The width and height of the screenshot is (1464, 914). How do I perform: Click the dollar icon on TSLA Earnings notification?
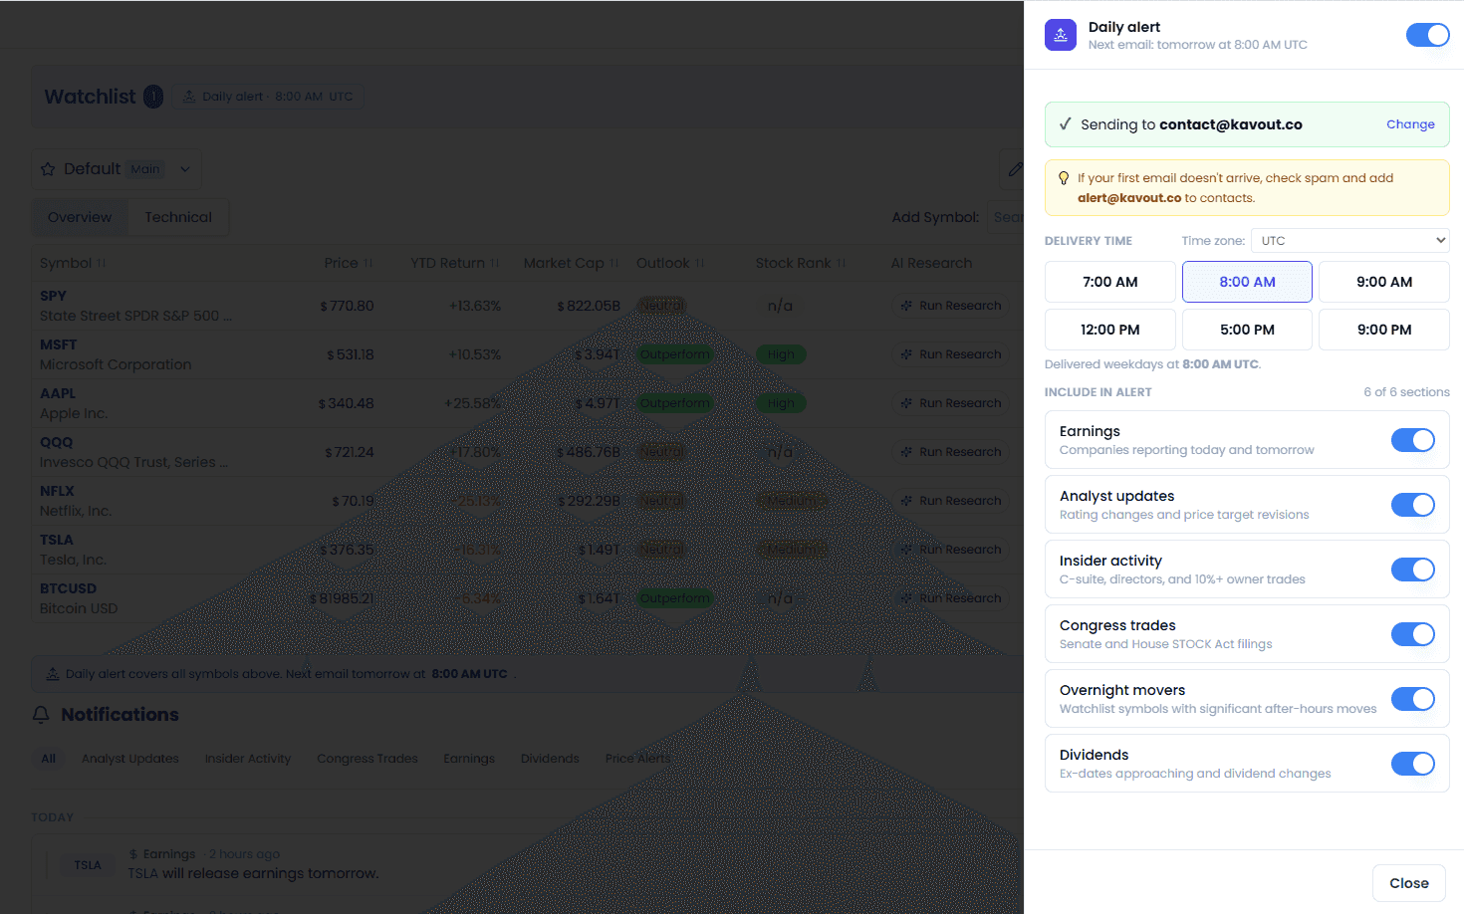133,854
